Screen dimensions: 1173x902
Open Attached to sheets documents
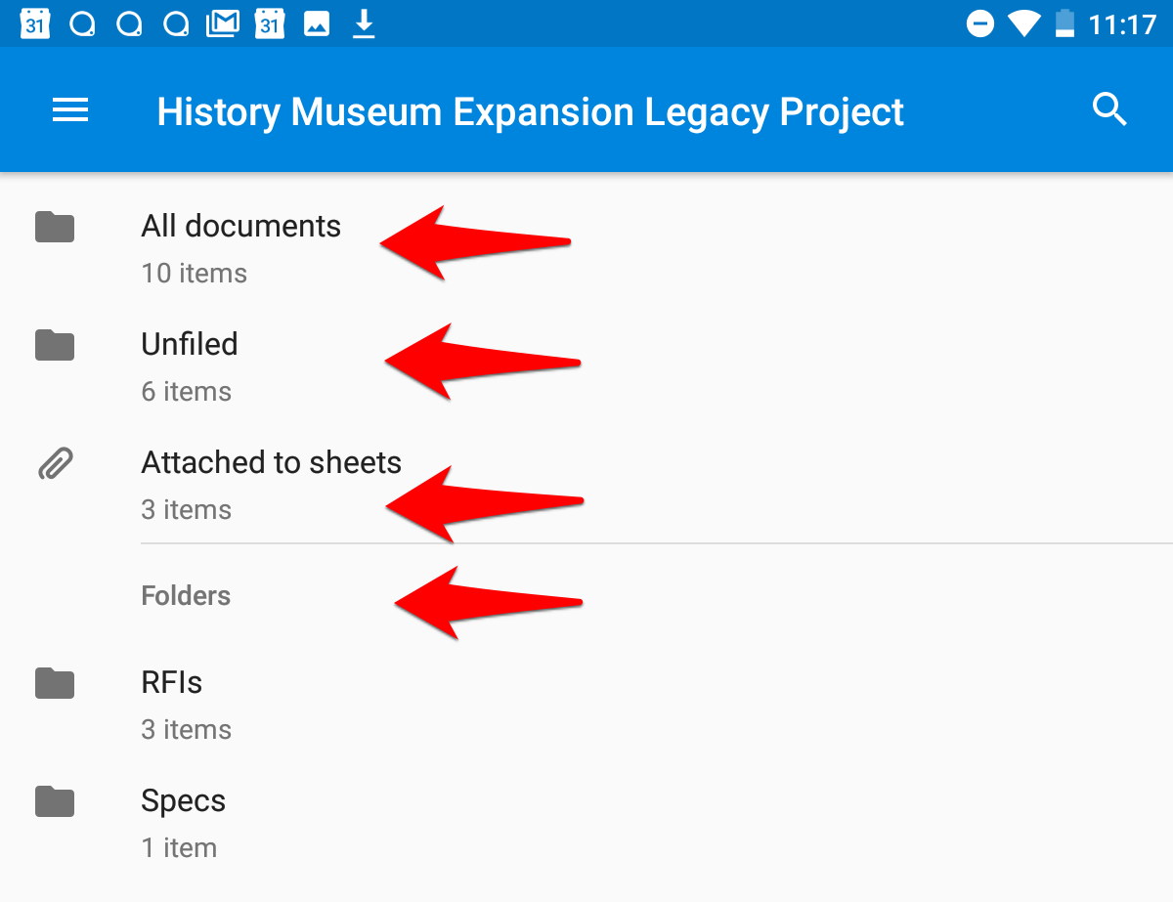click(586, 485)
